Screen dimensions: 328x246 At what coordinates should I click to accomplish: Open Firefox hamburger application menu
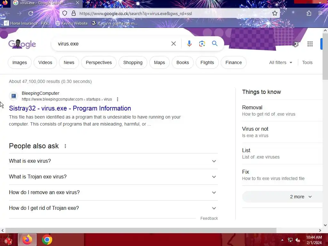click(x=320, y=13)
